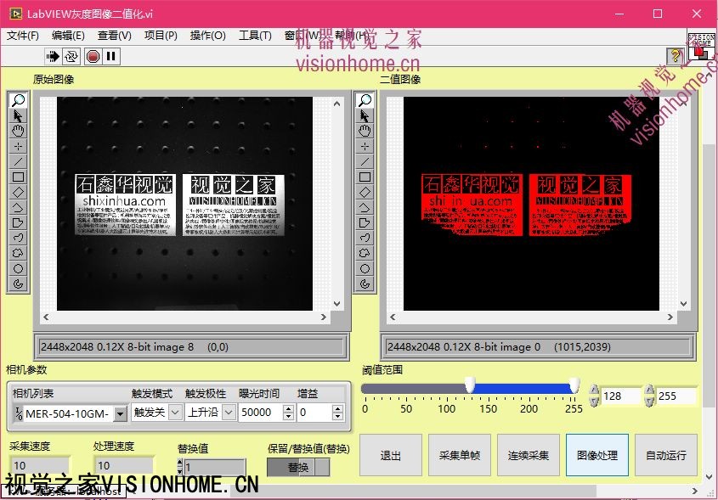Select the pointer tool in the 二值图像 palette

point(365,115)
